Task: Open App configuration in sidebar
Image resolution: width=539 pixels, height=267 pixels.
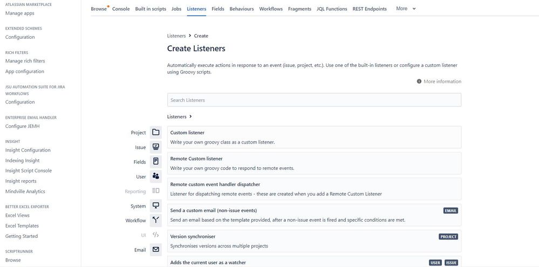Action: [25, 72]
